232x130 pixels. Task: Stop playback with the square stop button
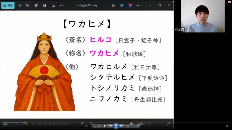point(105,126)
